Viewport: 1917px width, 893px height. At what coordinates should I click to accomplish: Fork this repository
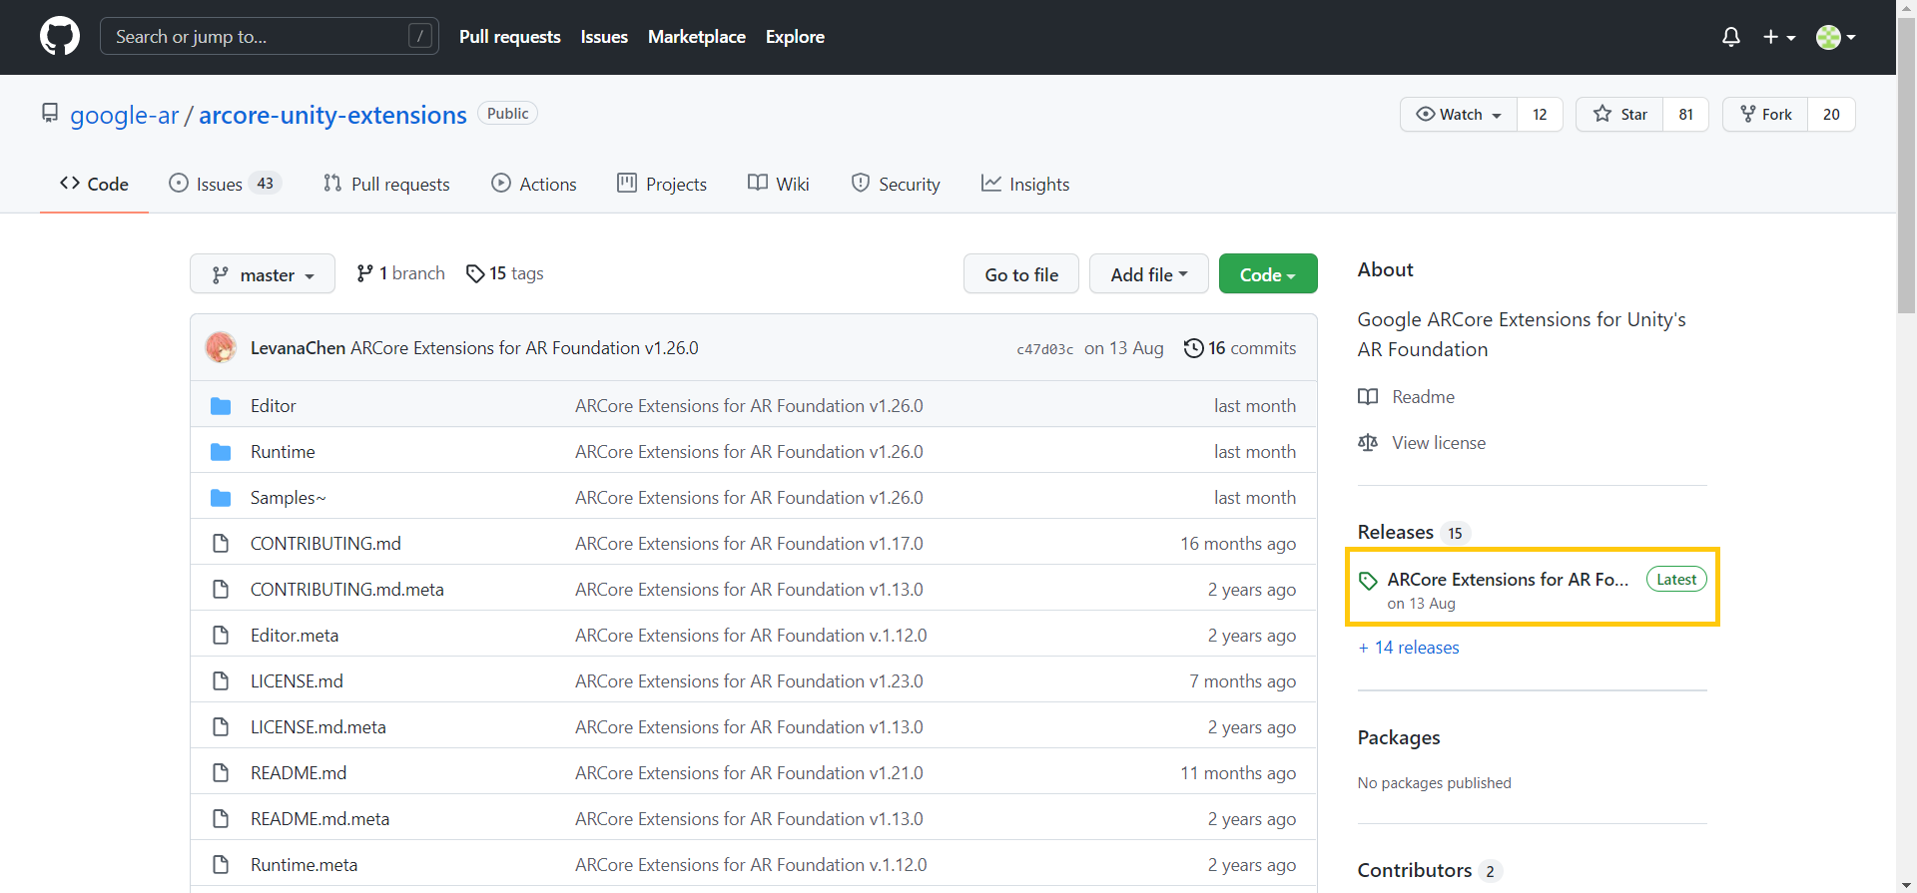point(1765,115)
